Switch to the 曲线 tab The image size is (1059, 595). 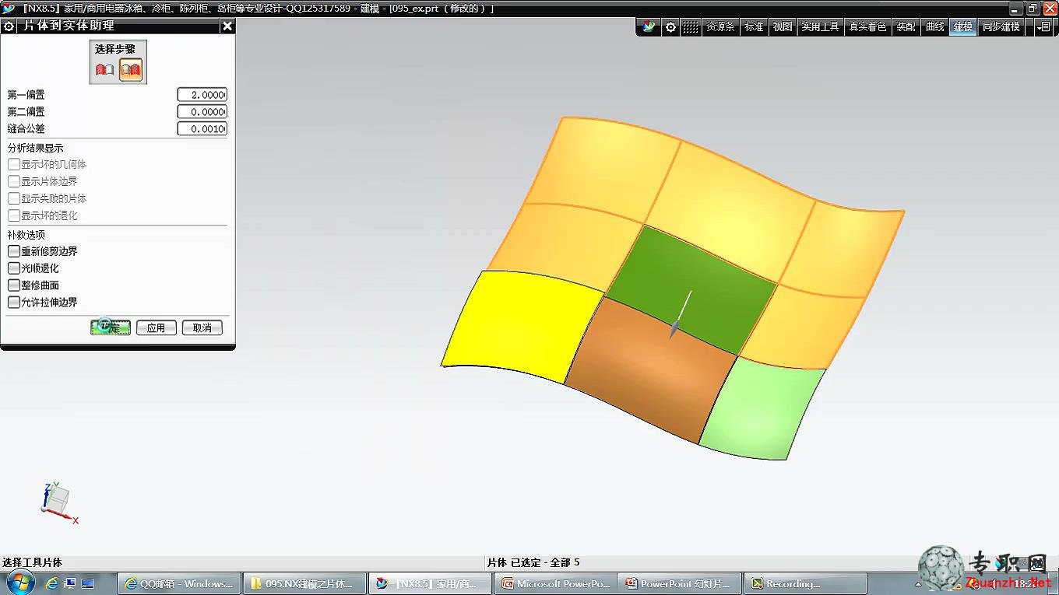pyautogui.click(x=935, y=26)
